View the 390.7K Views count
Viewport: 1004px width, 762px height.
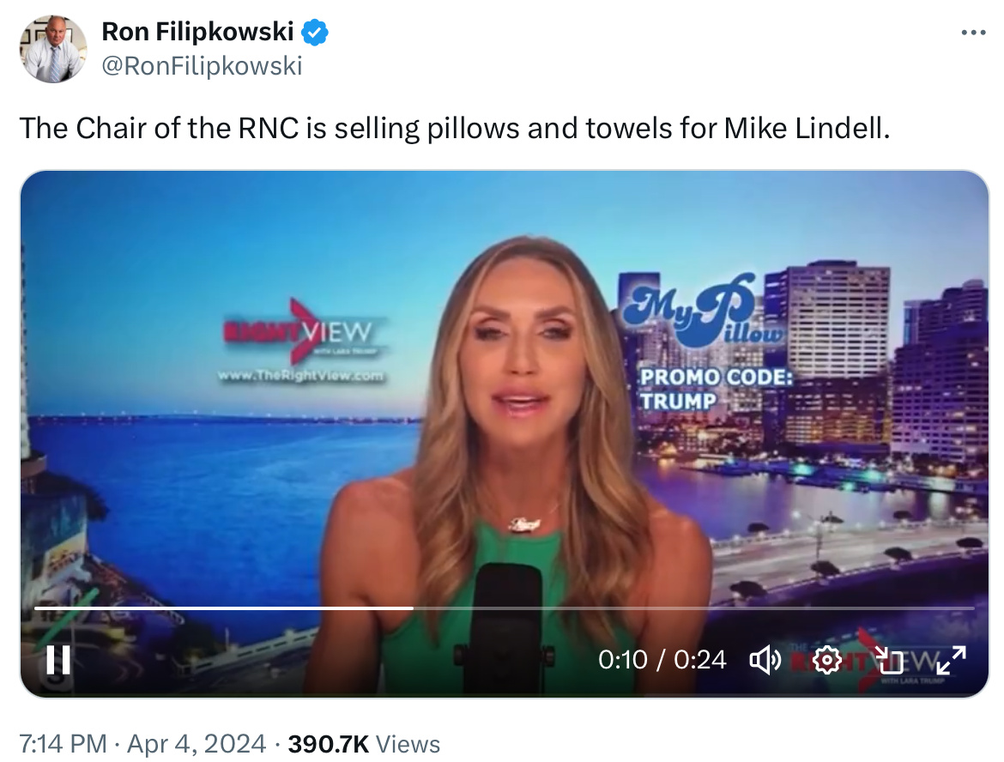(364, 744)
